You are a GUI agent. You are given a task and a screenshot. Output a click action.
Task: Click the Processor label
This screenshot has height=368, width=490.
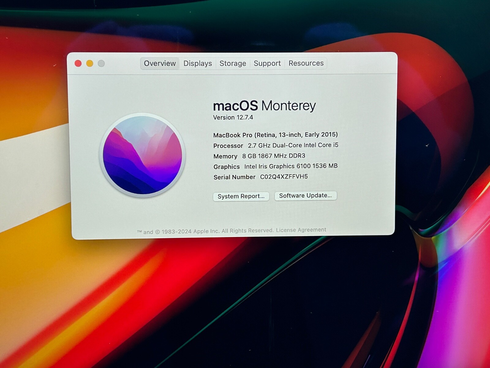point(228,146)
